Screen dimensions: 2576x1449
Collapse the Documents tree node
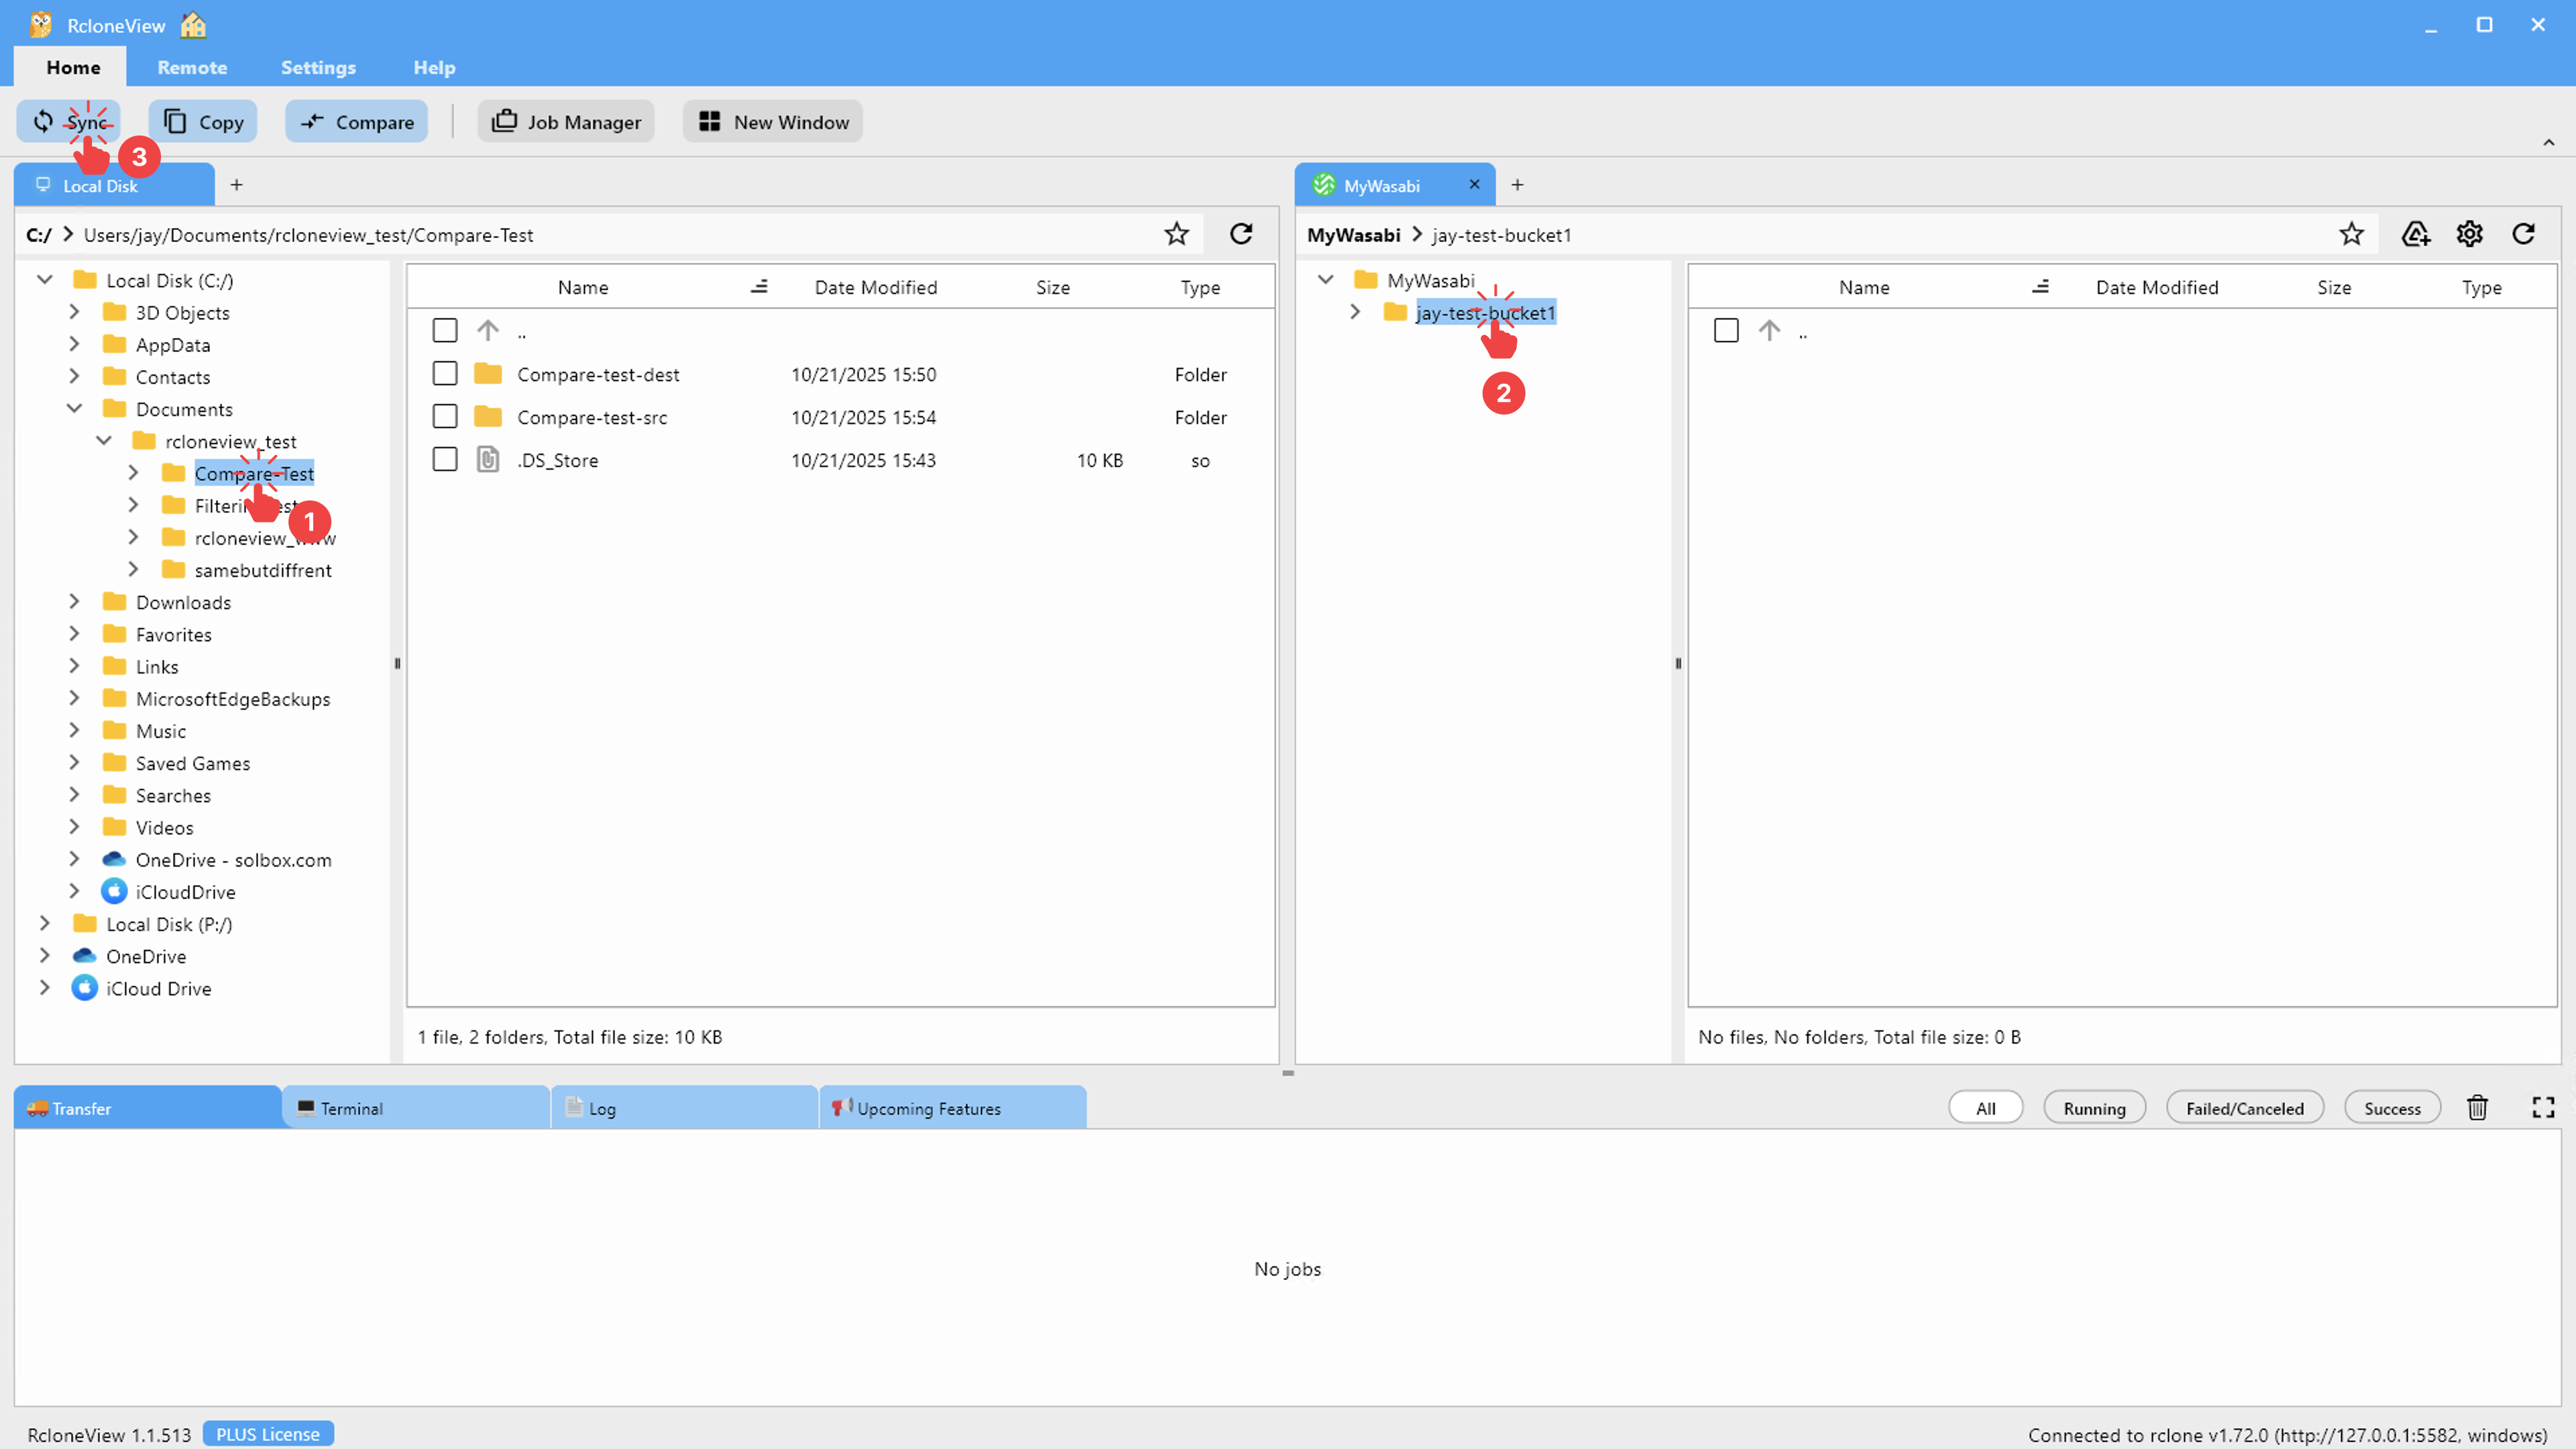click(x=74, y=409)
